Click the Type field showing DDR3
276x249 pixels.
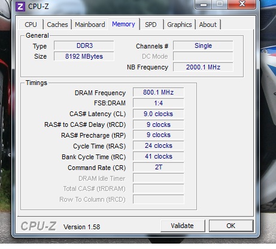click(x=84, y=45)
